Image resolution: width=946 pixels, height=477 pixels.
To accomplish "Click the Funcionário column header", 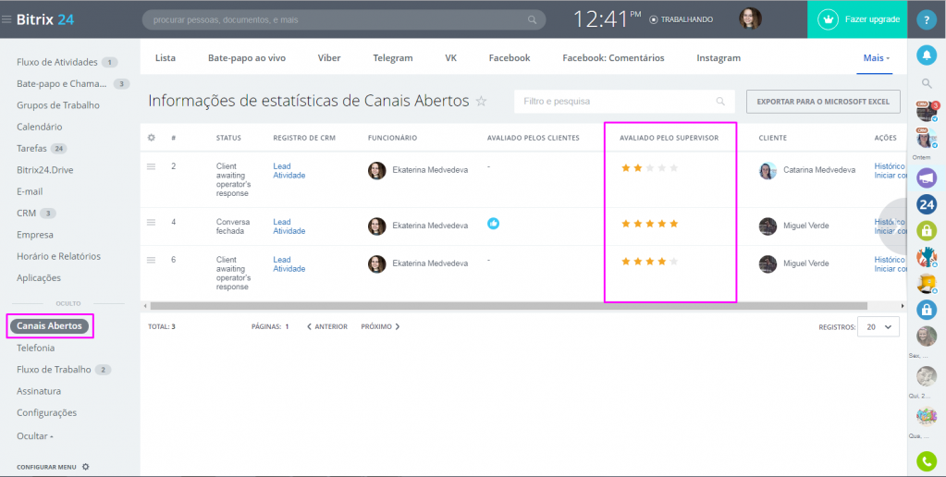I will tap(392, 138).
